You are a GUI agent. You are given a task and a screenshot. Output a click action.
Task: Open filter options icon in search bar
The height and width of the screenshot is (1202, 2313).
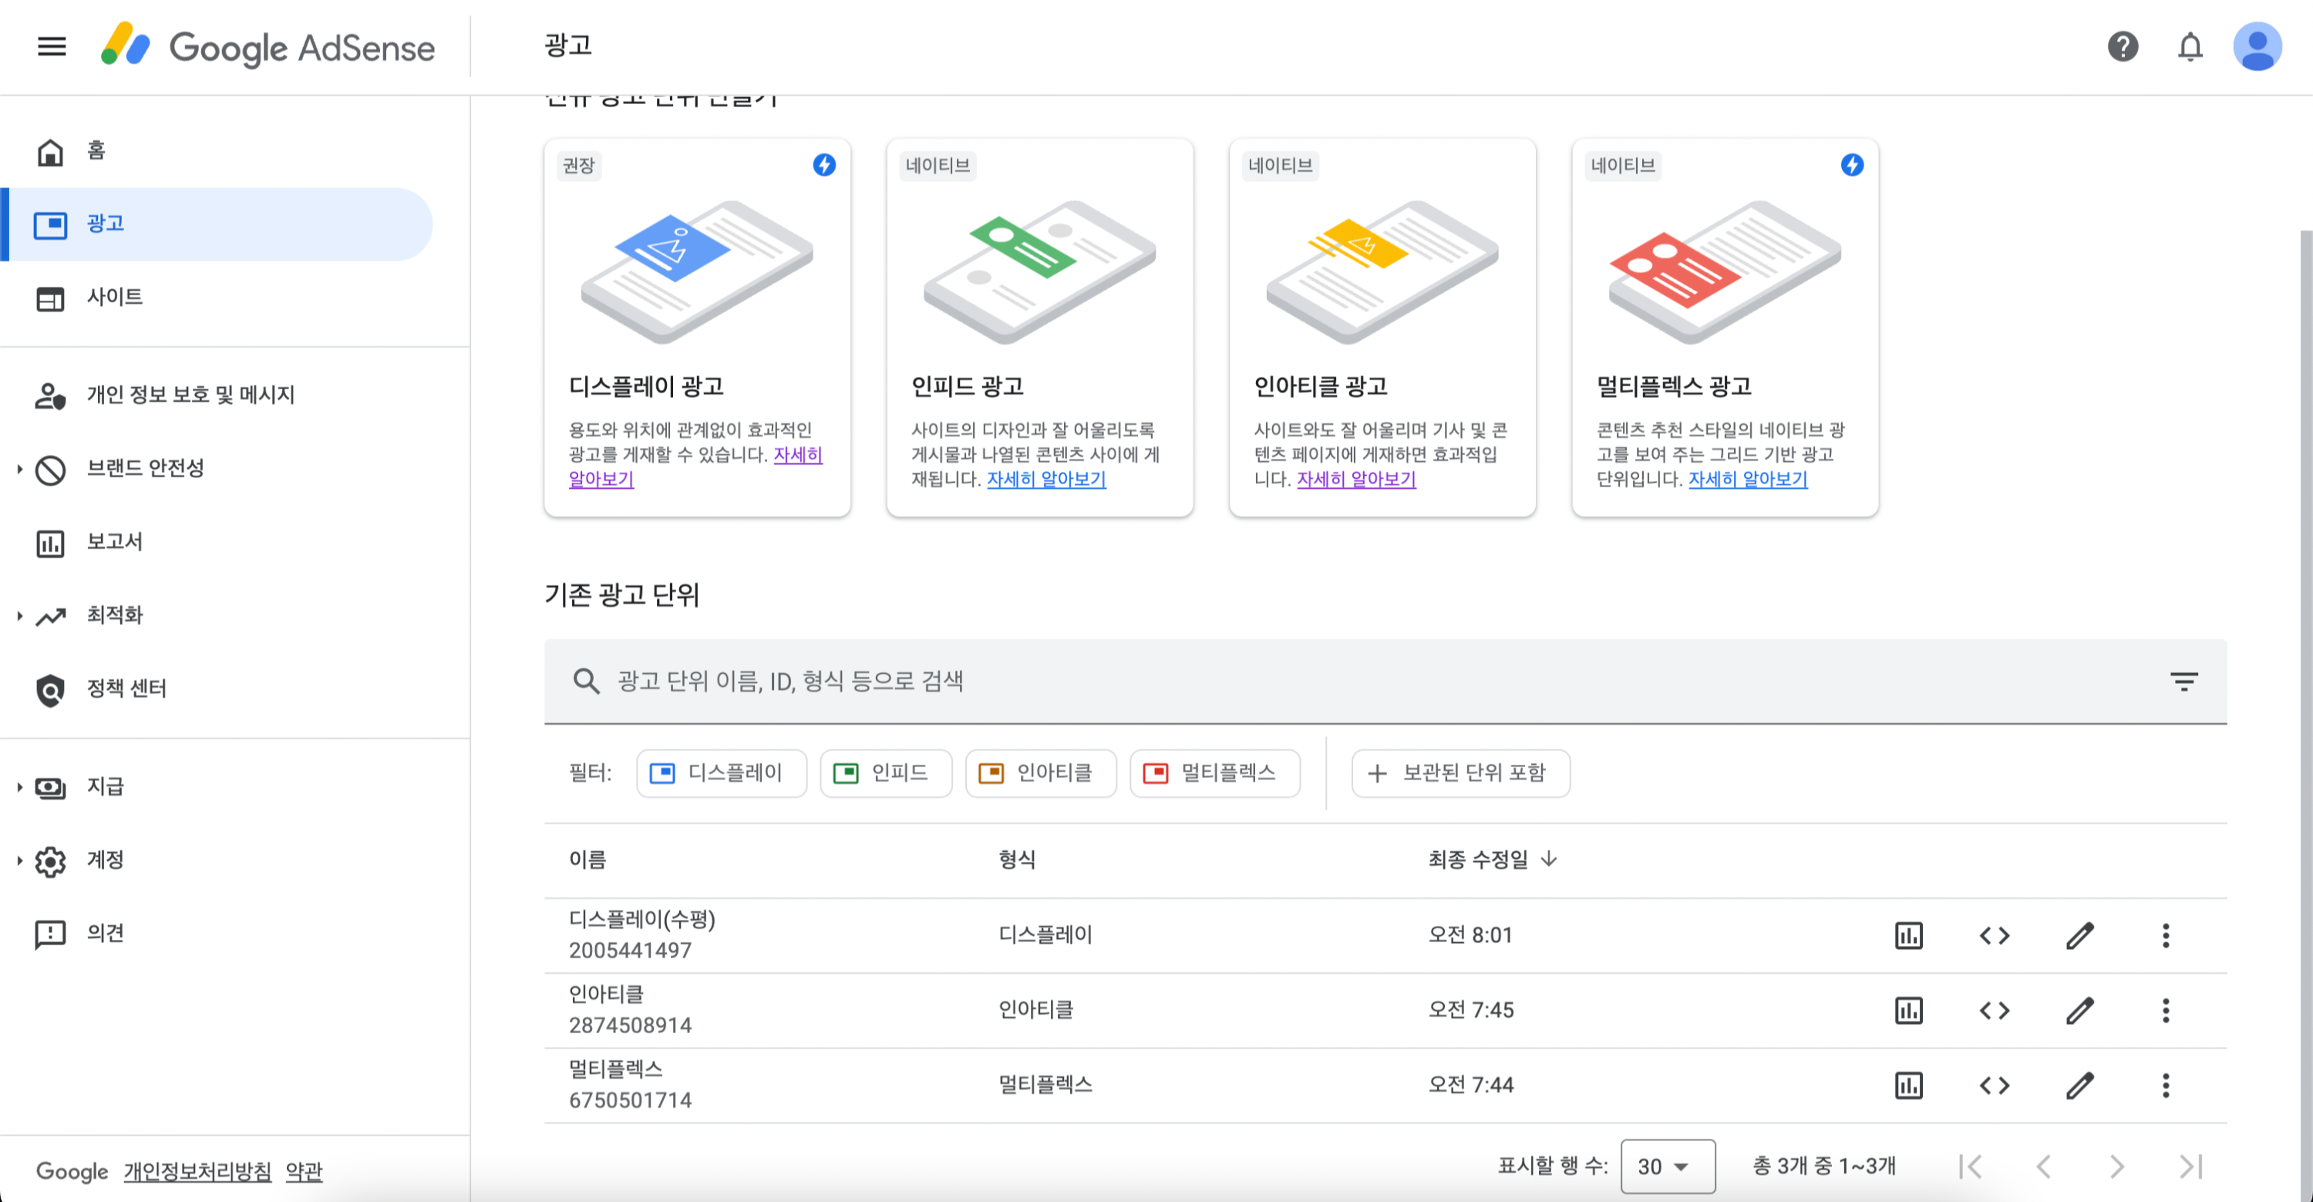click(x=2184, y=682)
